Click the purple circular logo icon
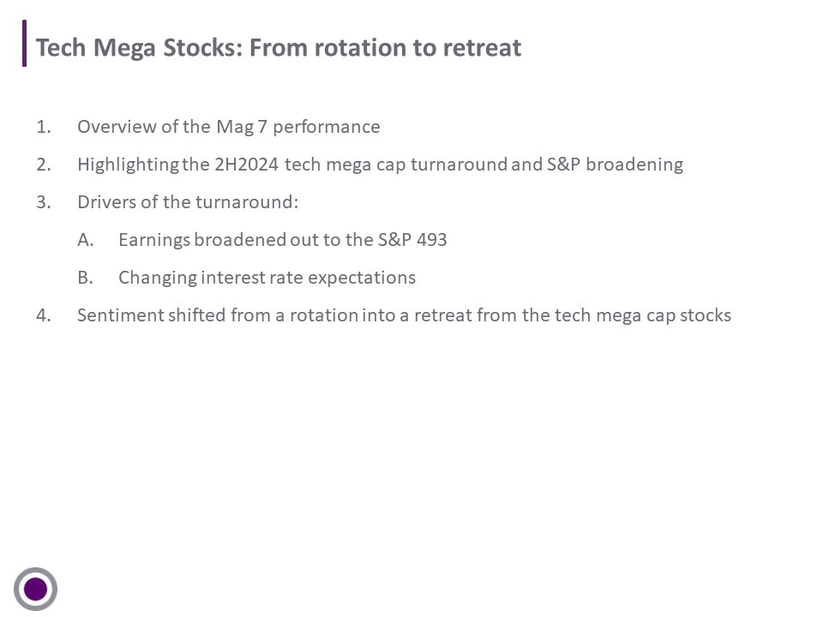Viewport: 823px width, 617px height. click(35, 589)
